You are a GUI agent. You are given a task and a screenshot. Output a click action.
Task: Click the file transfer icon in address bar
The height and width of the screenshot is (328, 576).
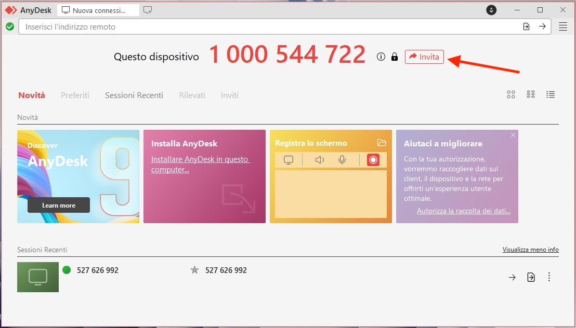(527, 26)
